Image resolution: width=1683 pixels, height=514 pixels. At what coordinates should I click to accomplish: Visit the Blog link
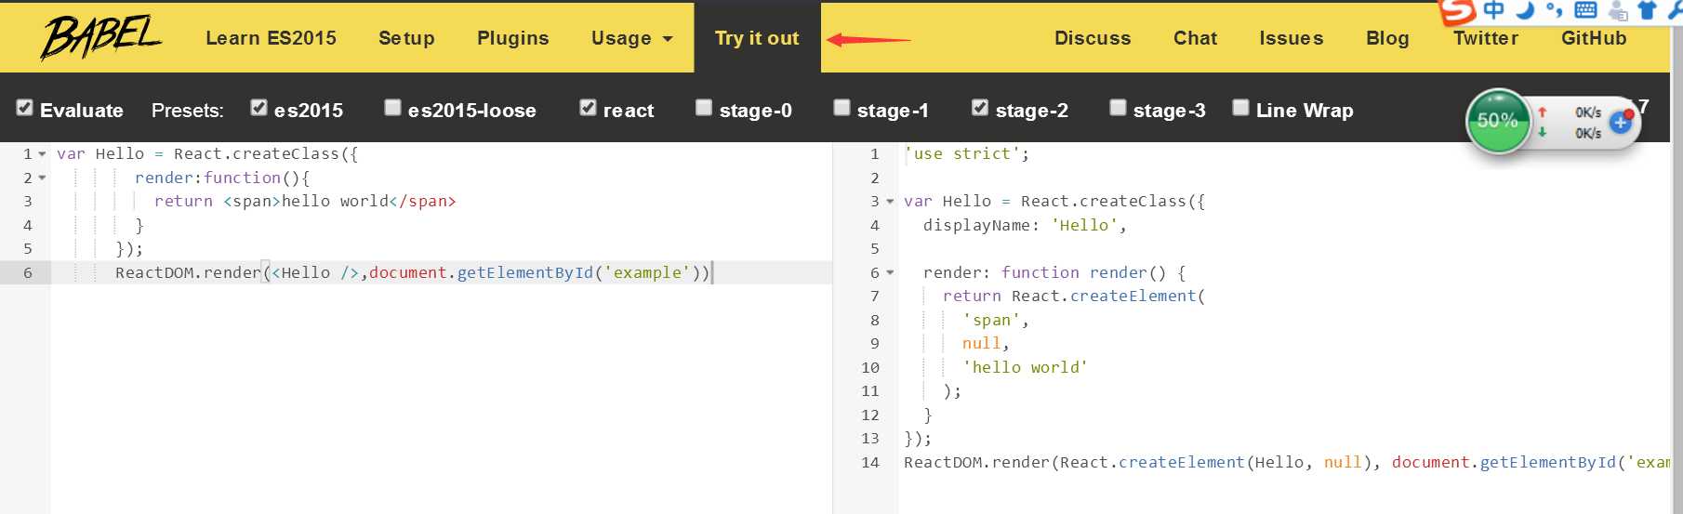click(1387, 38)
